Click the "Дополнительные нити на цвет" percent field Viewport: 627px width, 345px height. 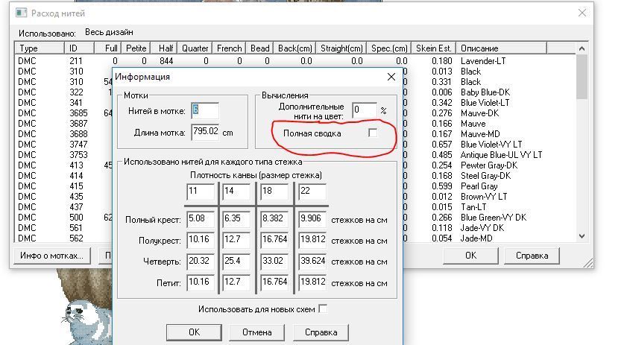364,110
